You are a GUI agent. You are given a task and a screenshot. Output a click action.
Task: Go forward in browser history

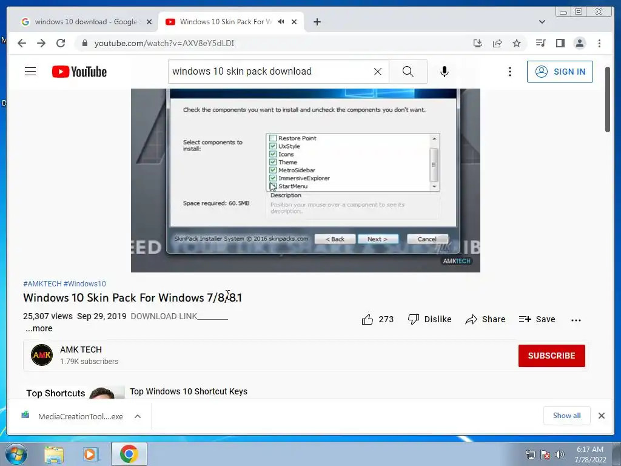coord(41,43)
